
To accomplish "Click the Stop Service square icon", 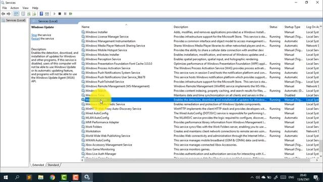I will [60, 14].
